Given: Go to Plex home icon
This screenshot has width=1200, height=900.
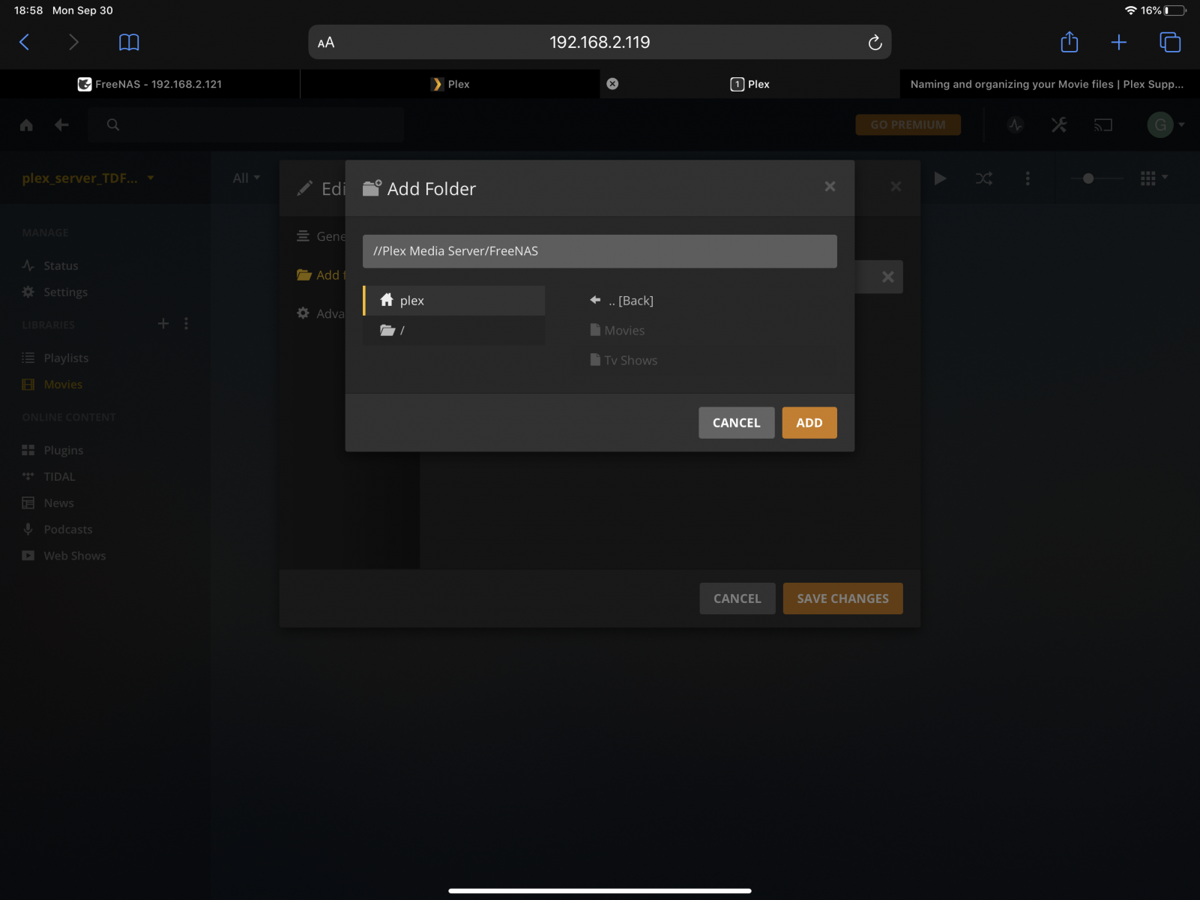Looking at the screenshot, I should coord(26,124).
